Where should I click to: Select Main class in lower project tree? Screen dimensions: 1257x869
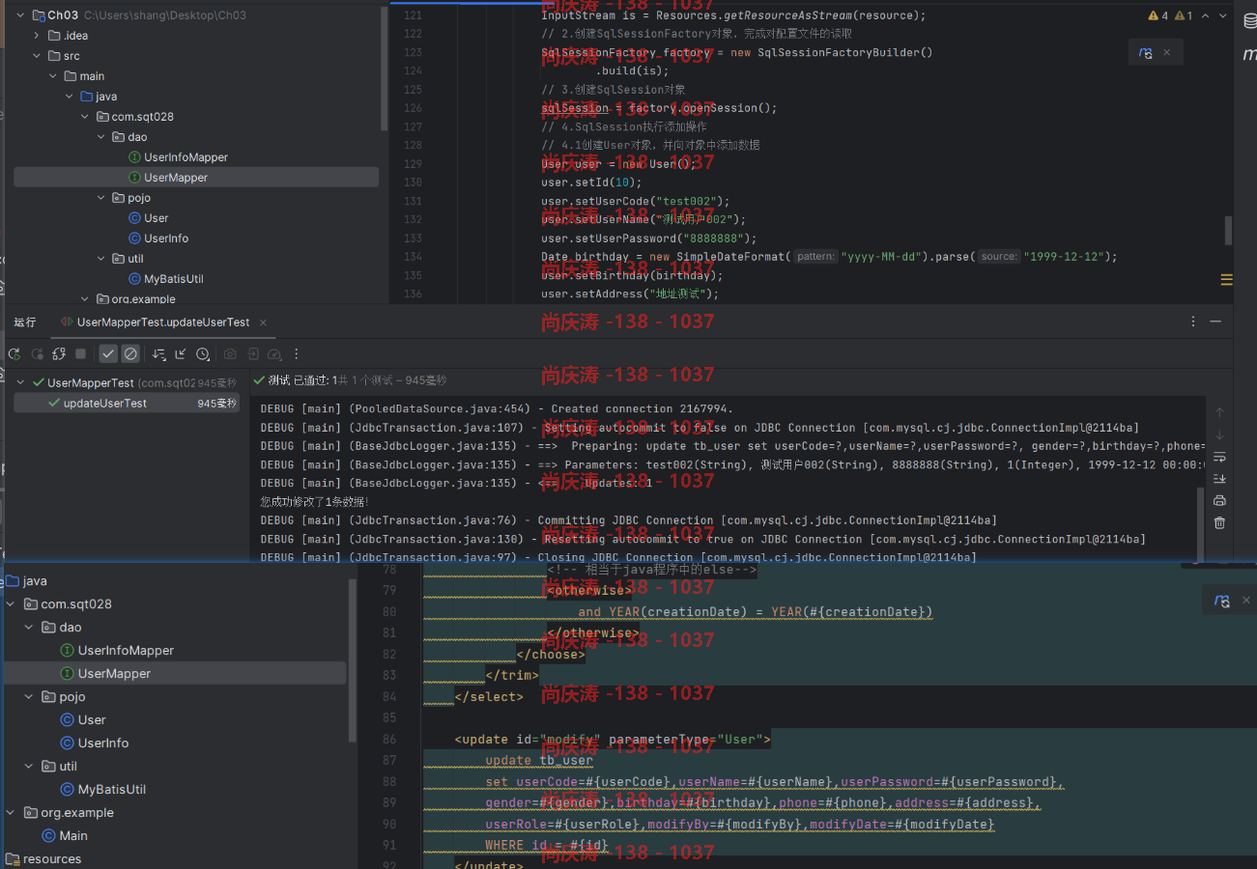(65, 836)
